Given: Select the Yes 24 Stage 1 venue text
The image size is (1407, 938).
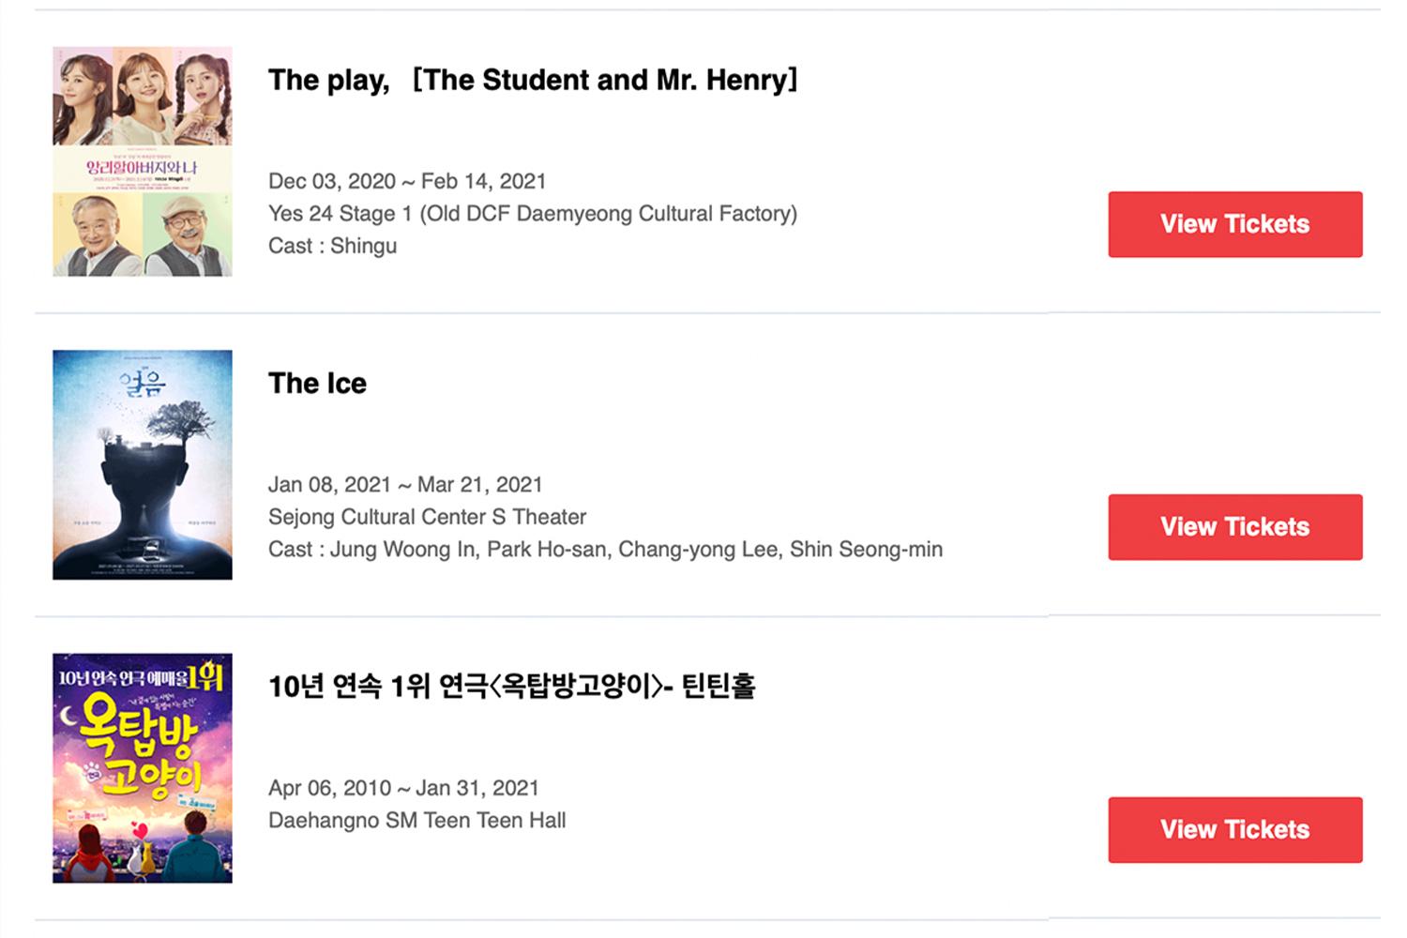Looking at the screenshot, I should point(533,214).
